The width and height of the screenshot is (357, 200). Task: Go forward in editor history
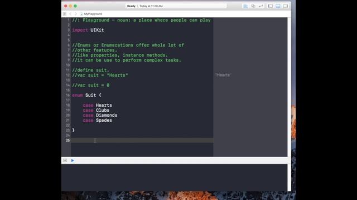click(76, 14)
